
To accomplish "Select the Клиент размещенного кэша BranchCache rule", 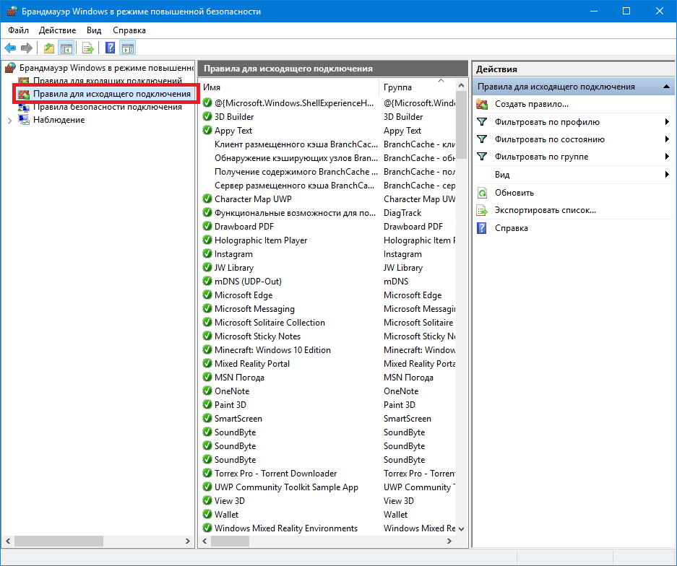I will tap(296, 144).
